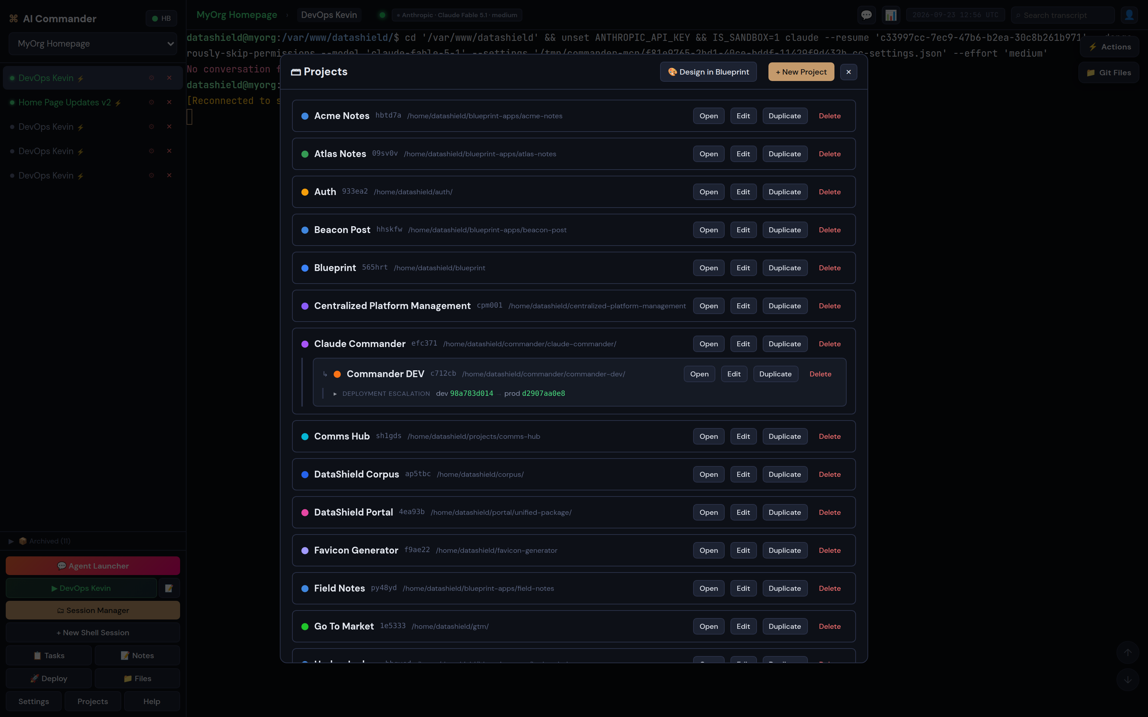Open the chat bubble icon in top bar

(866, 15)
